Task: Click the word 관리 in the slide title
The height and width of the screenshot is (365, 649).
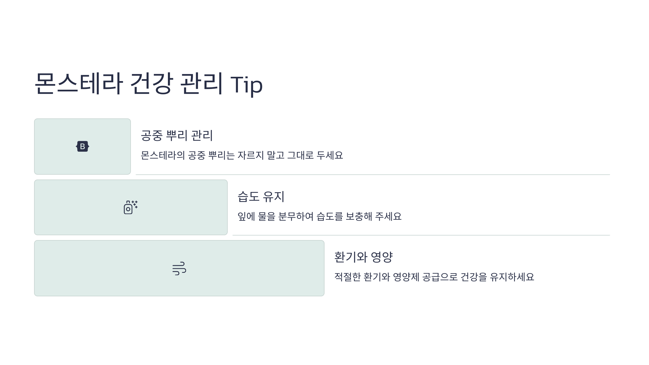Action: [x=201, y=84]
